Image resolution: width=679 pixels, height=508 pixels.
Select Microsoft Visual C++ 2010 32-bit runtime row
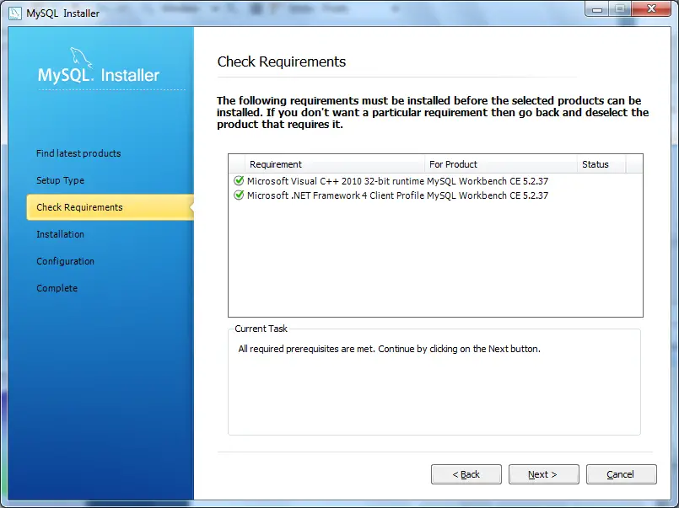point(435,181)
